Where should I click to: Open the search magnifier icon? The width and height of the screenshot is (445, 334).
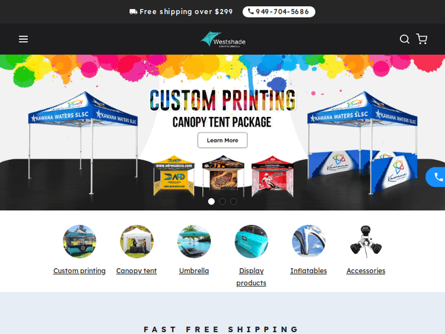405,39
